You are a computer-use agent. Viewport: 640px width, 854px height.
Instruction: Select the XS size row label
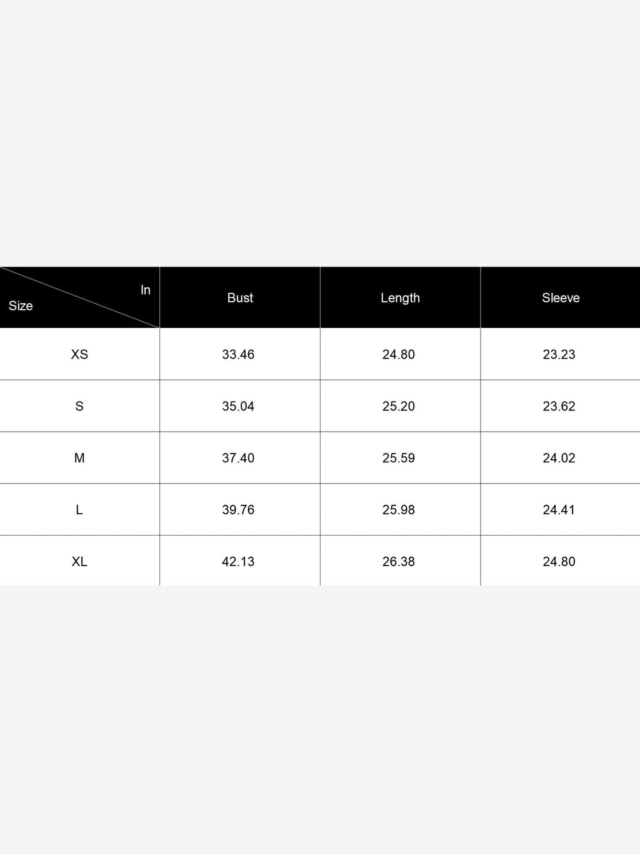(x=79, y=354)
